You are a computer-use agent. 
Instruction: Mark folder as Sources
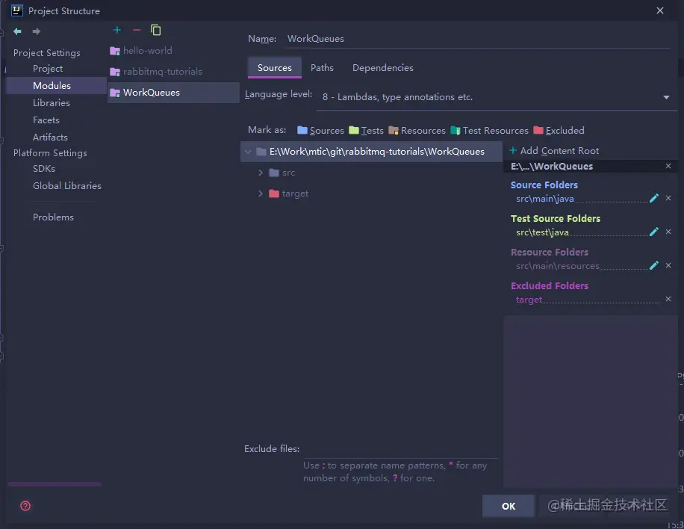click(x=320, y=131)
